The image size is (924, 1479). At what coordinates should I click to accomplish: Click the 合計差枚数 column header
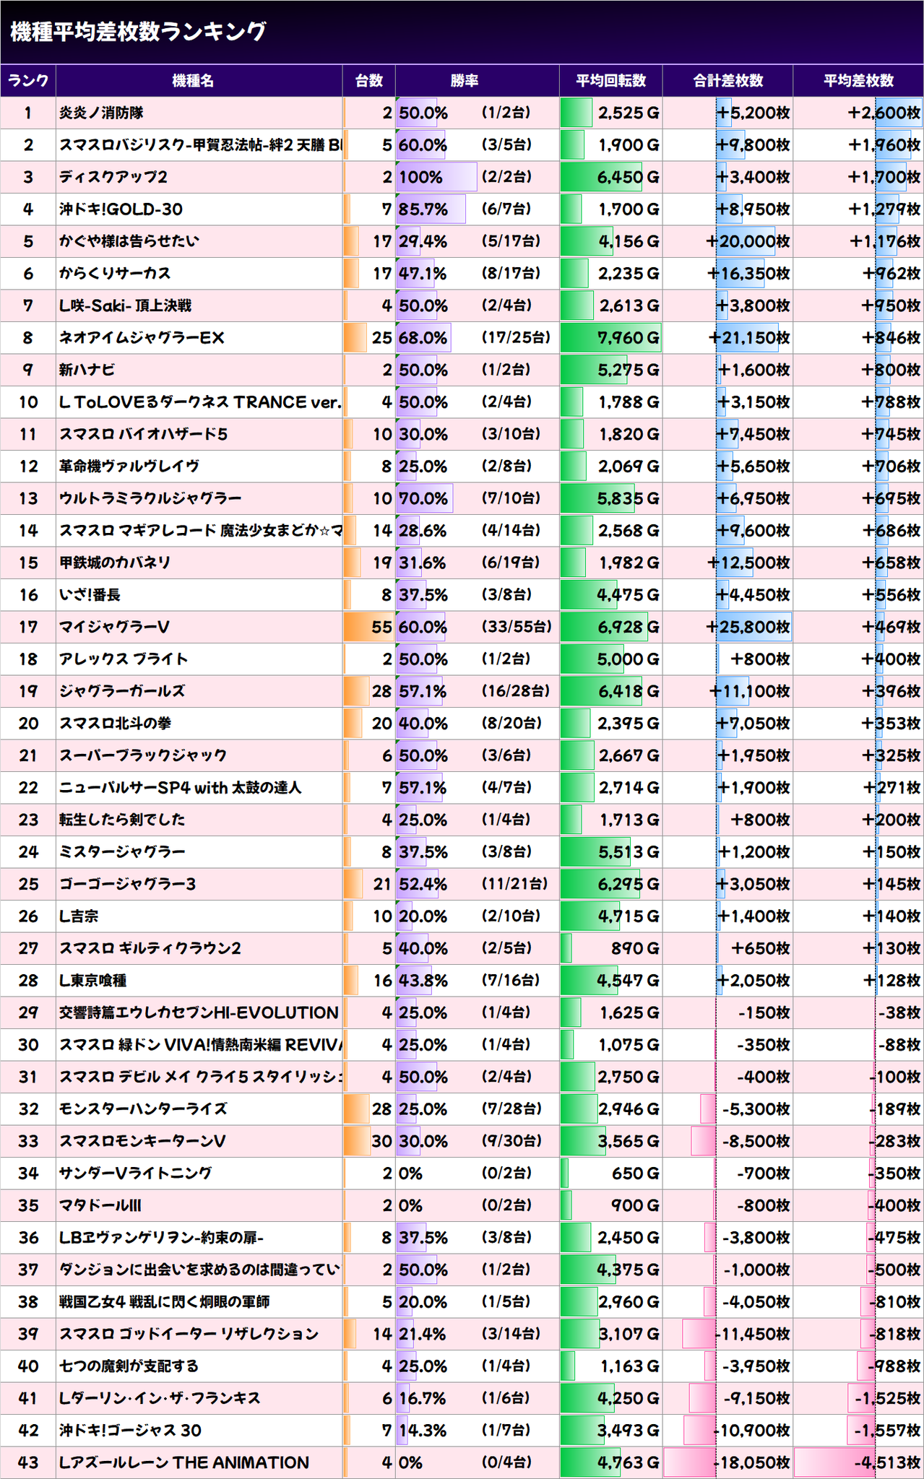(x=727, y=81)
